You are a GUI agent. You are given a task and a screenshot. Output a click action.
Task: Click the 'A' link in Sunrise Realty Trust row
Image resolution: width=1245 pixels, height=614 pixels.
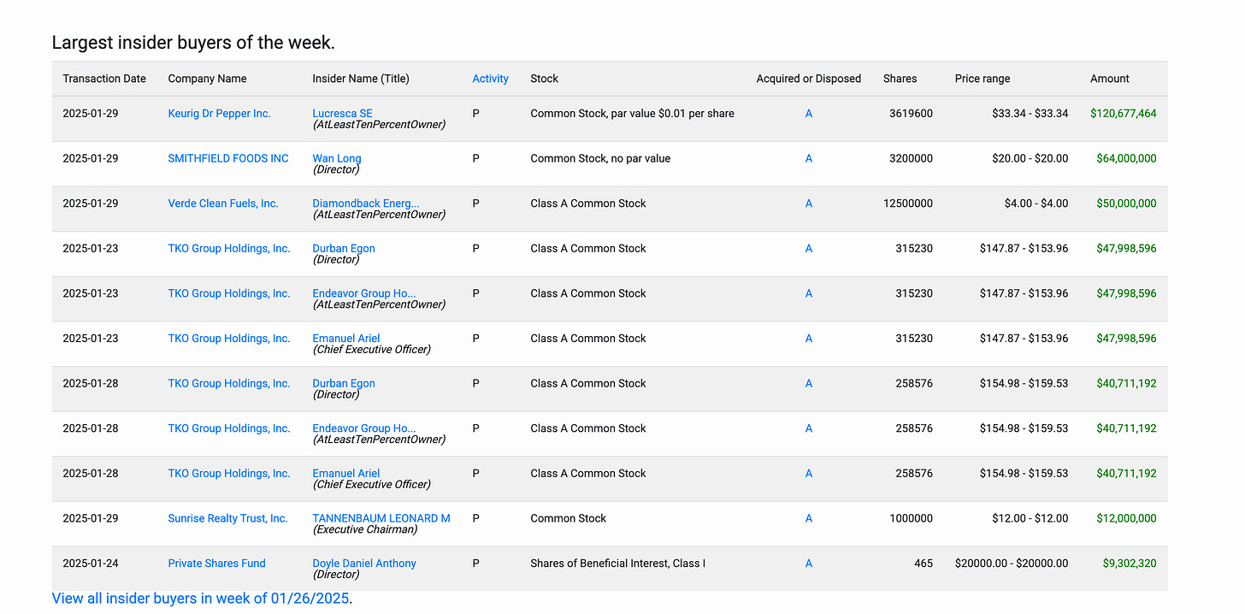(x=809, y=518)
